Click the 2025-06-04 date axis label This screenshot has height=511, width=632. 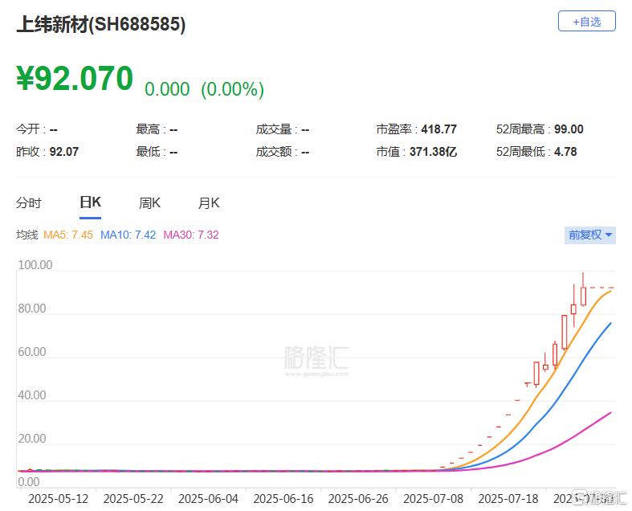click(x=208, y=499)
